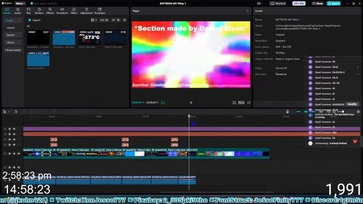Lock the red clip track
Screen dimensions: 363x204
click(10, 134)
